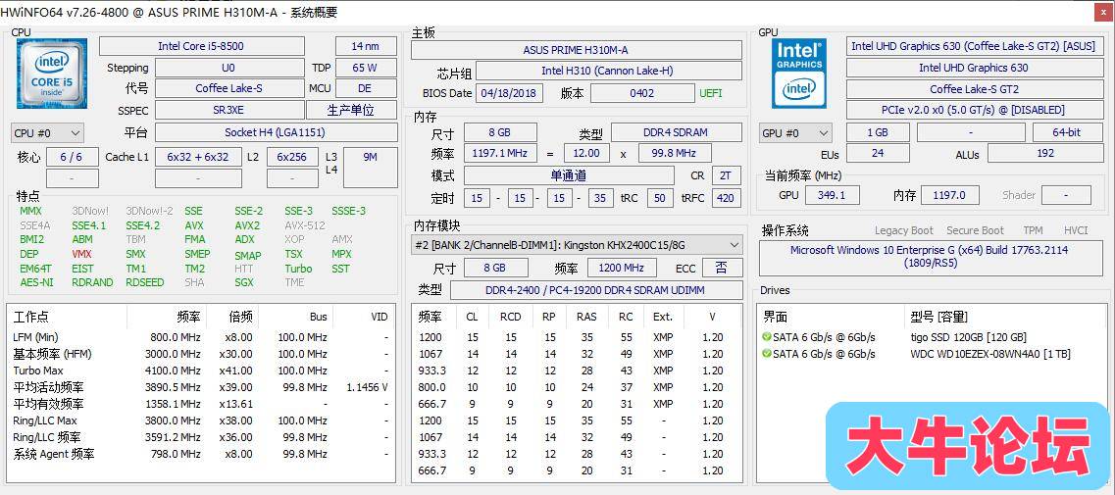Viewport: 1115px width, 495px height.
Task: Select the LFM (Min) operating point row
Action: click(x=201, y=337)
